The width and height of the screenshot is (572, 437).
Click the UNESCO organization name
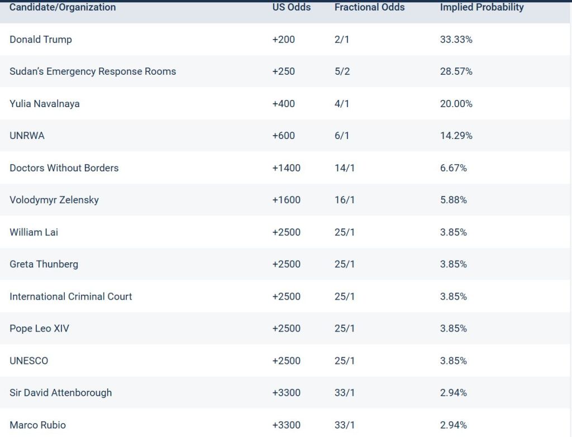[x=29, y=361]
